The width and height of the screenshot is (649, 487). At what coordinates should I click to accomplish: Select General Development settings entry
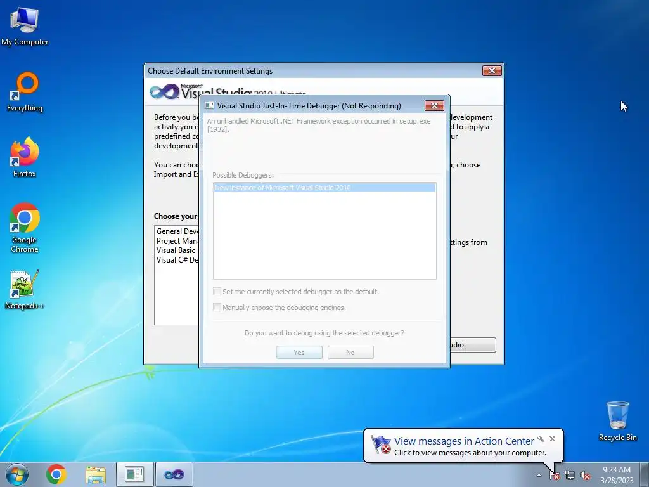177,231
